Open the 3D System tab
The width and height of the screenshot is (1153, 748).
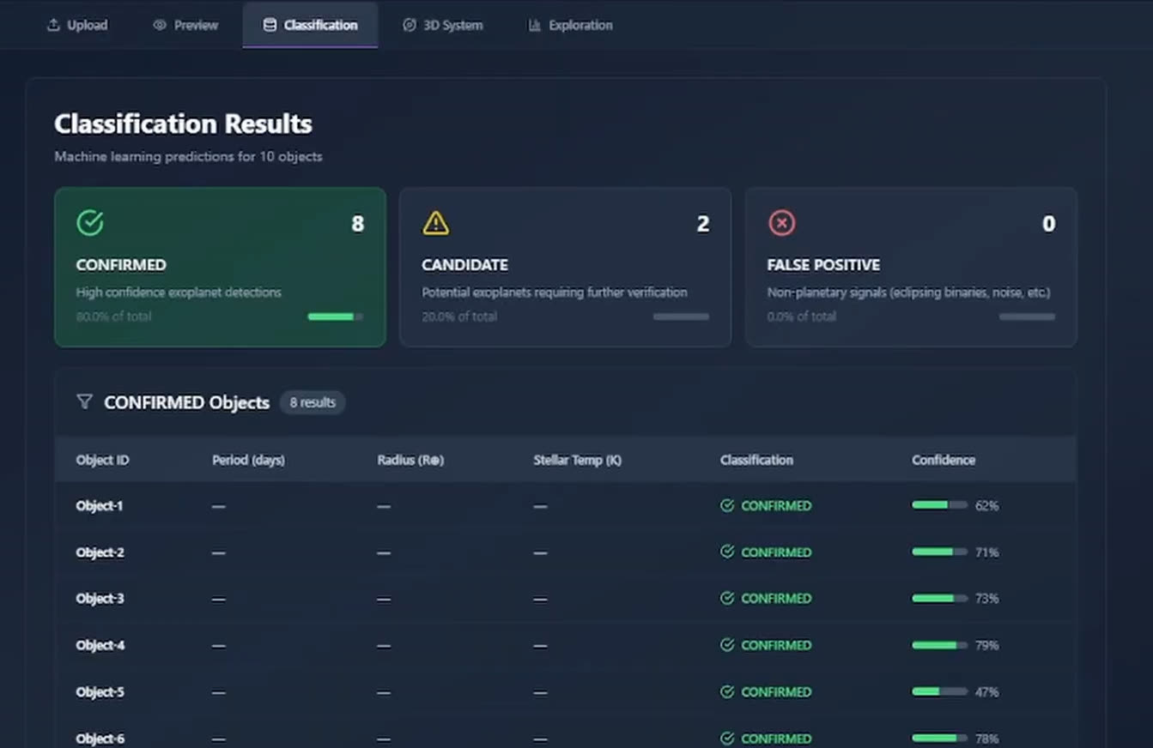tap(443, 25)
